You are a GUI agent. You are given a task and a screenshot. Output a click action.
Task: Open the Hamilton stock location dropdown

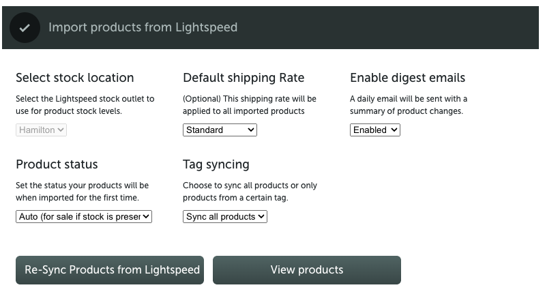41,130
